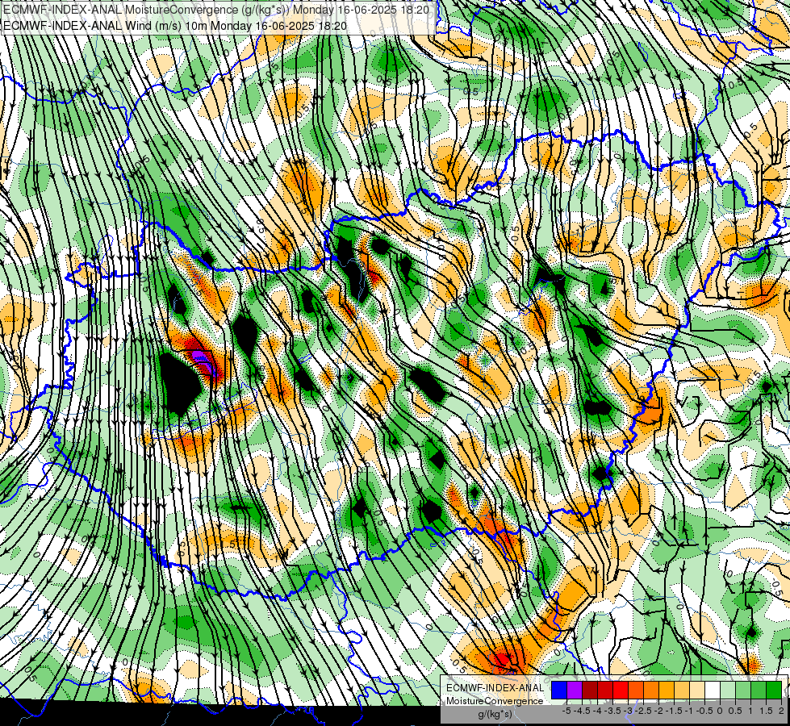Pick the palest green swatch right of 0
The width and height of the screenshot is (790, 726).
(x=728, y=691)
